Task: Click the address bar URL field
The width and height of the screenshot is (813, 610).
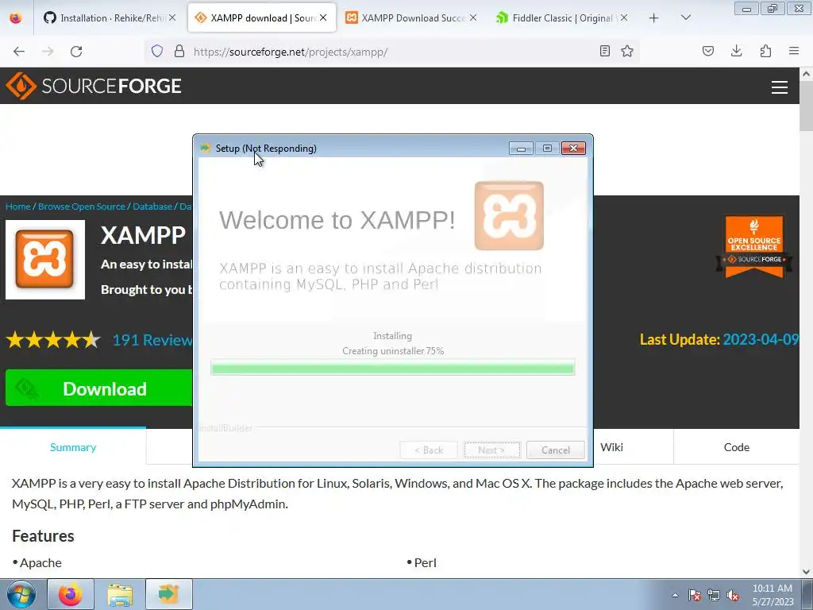Action: [x=391, y=52]
